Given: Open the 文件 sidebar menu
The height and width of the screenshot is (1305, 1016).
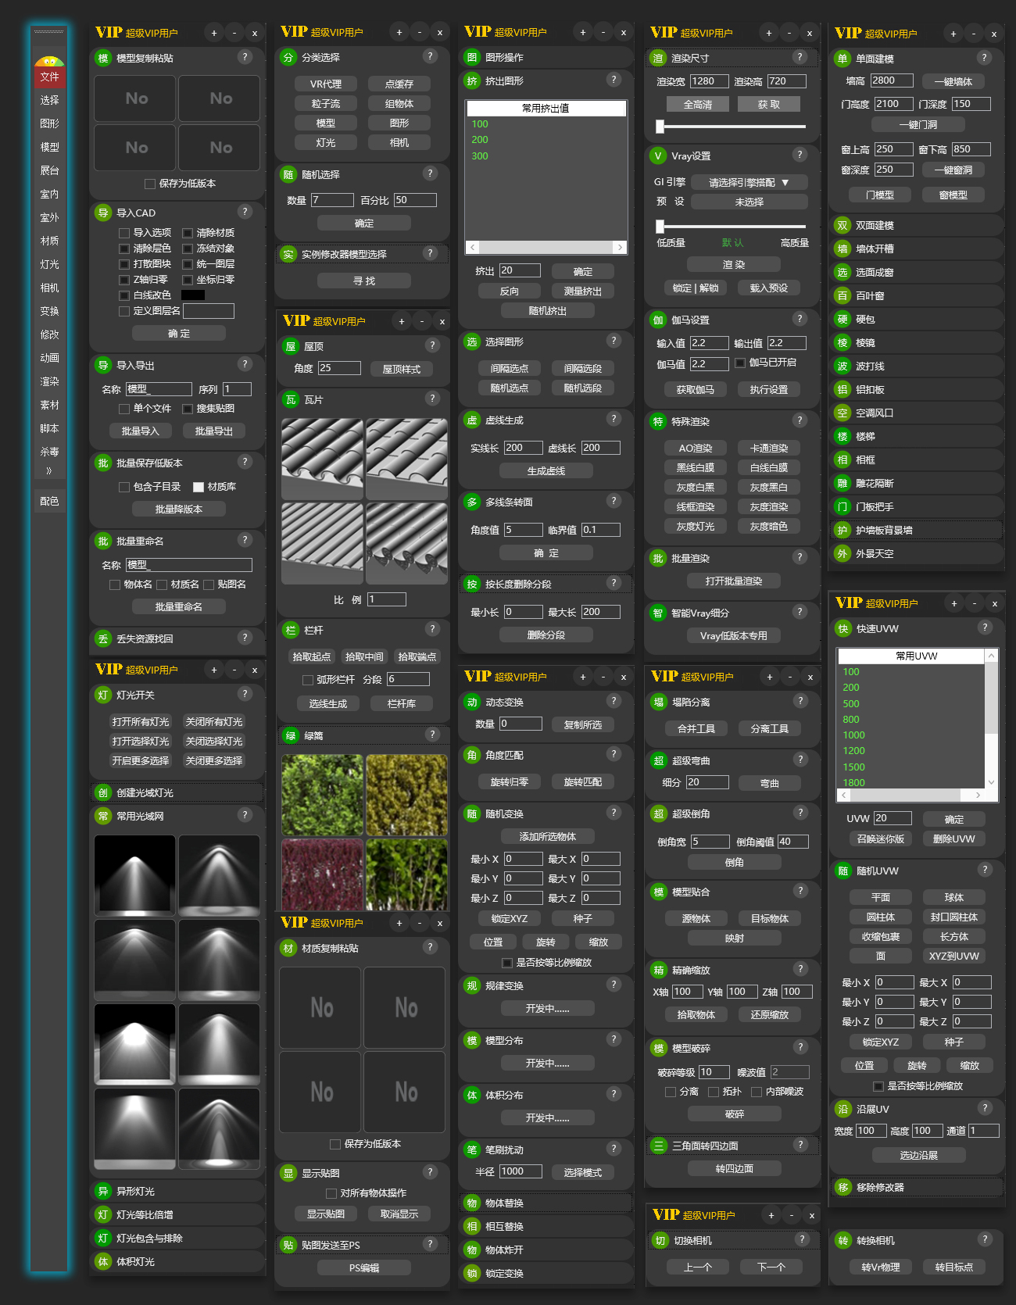Looking at the screenshot, I should coord(49,77).
